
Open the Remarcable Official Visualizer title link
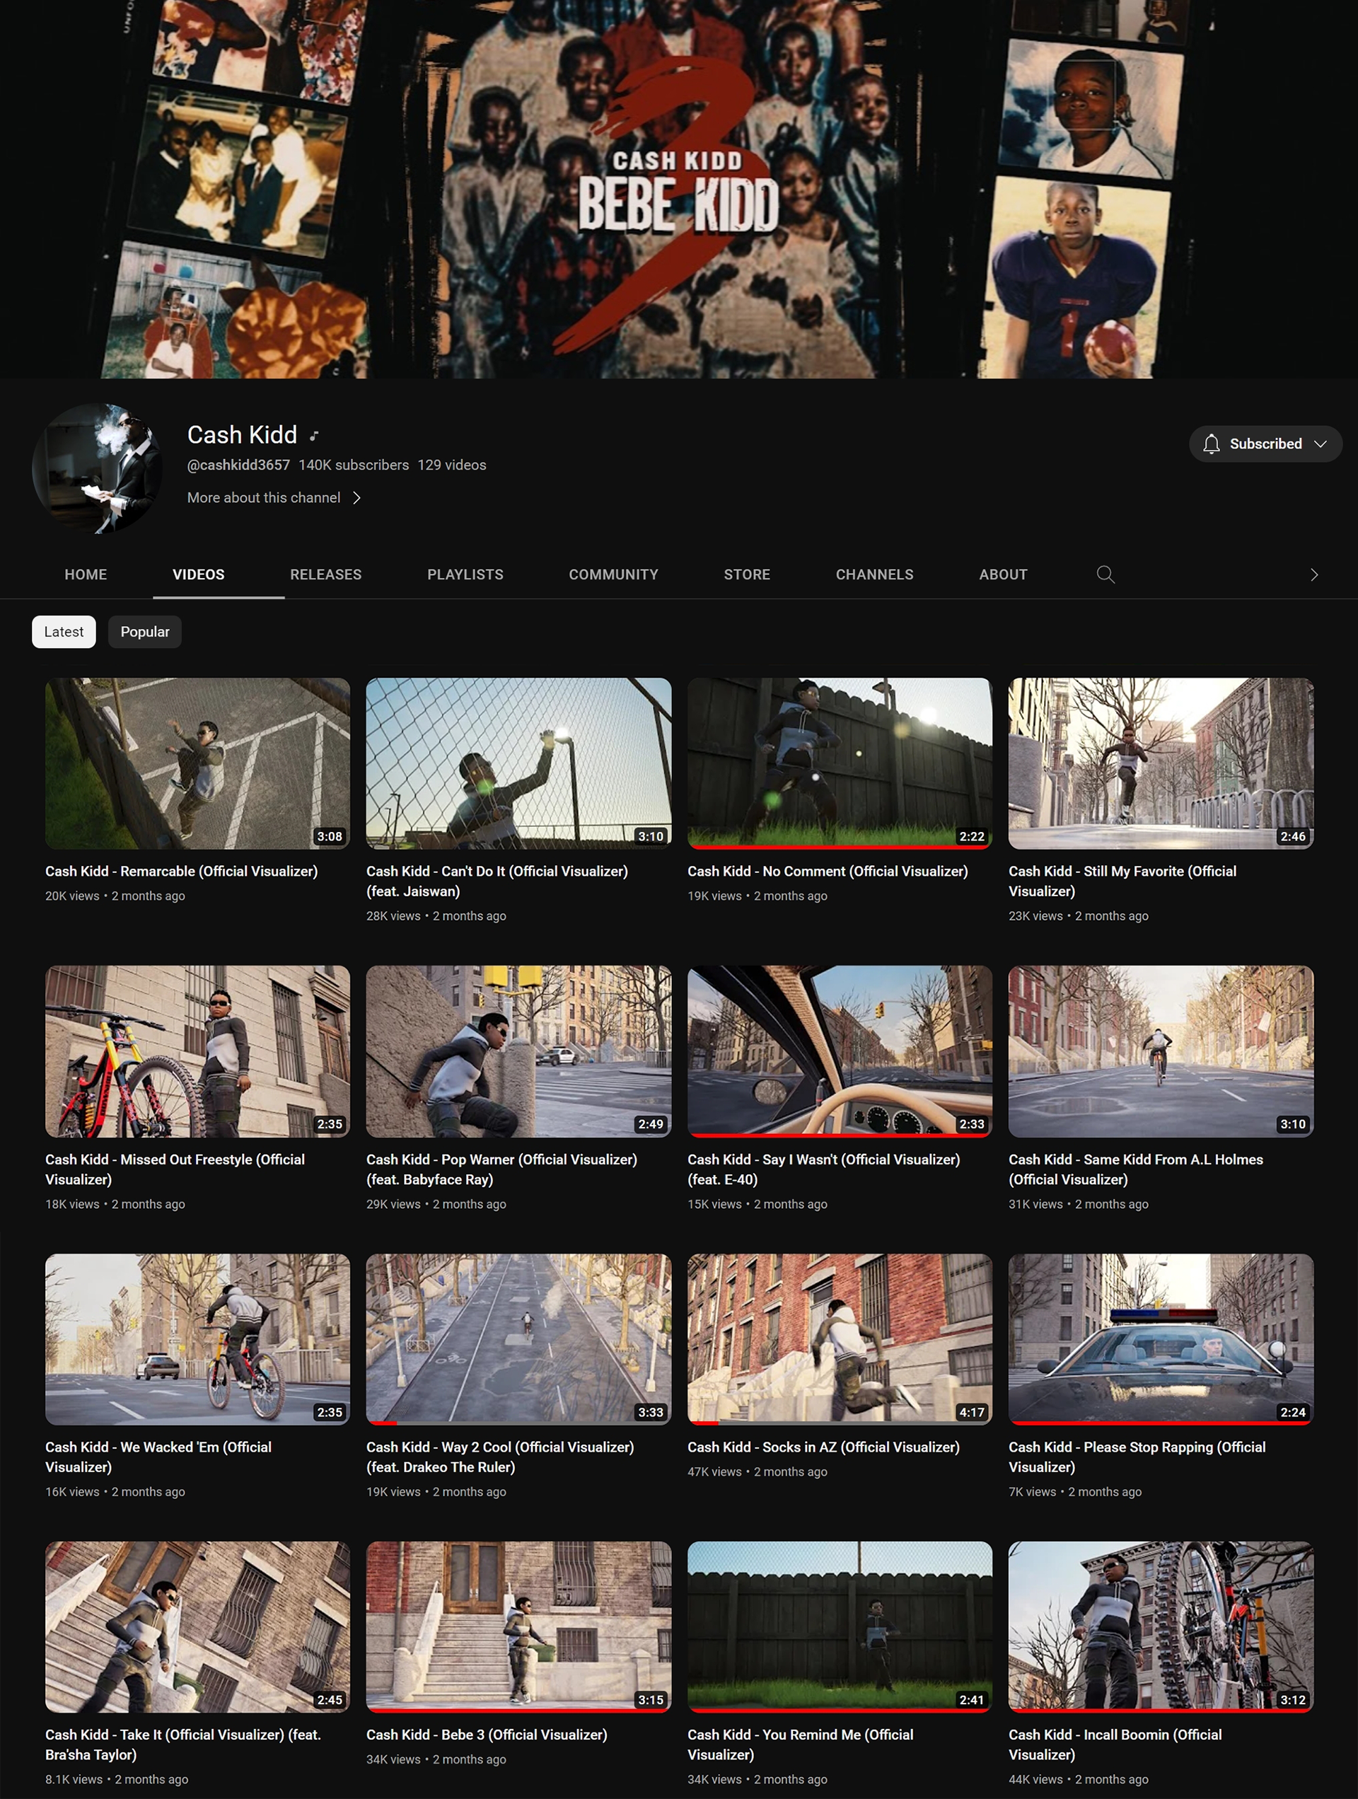point(181,871)
